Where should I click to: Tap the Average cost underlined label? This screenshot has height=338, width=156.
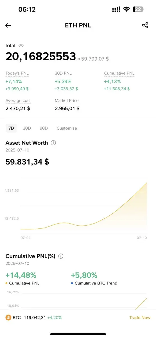(x=18, y=101)
